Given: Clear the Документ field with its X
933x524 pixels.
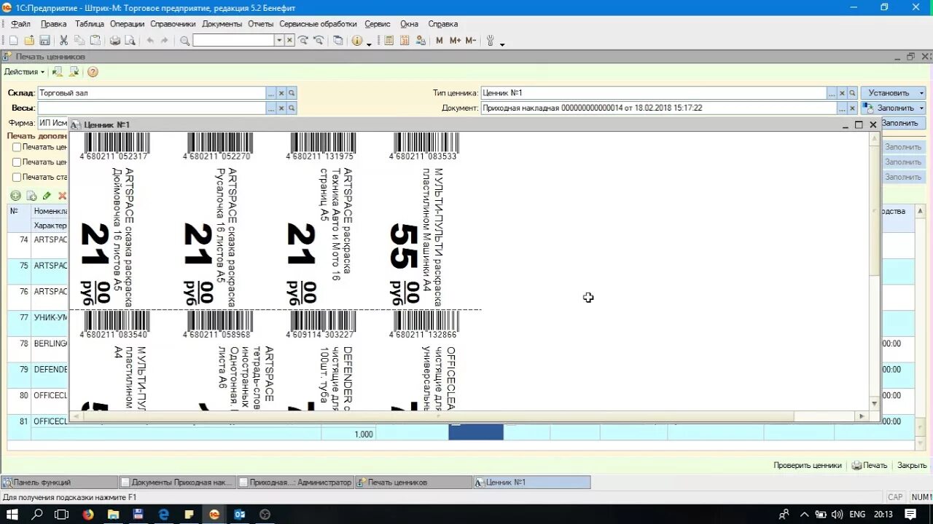Looking at the screenshot, I should click(x=853, y=108).
